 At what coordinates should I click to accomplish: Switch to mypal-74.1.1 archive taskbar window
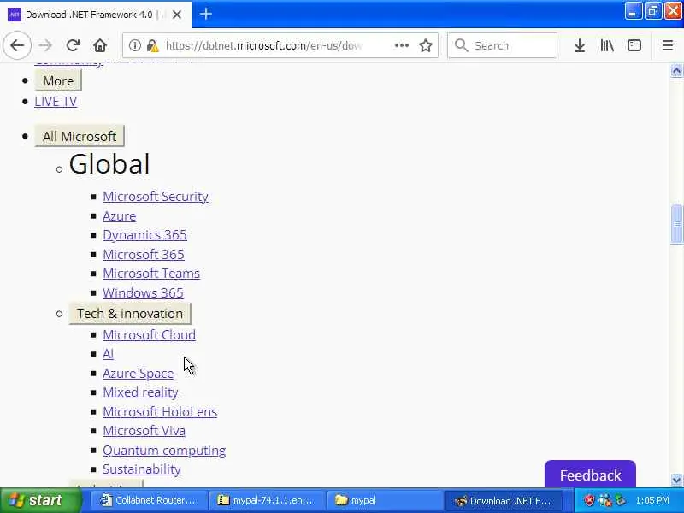point(267,500)
